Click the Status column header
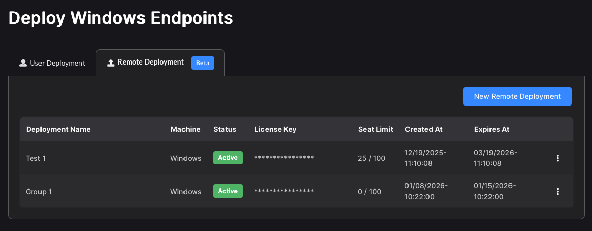Image resolution: width=592 pixels, height=231 pixels. pos(224,129)
